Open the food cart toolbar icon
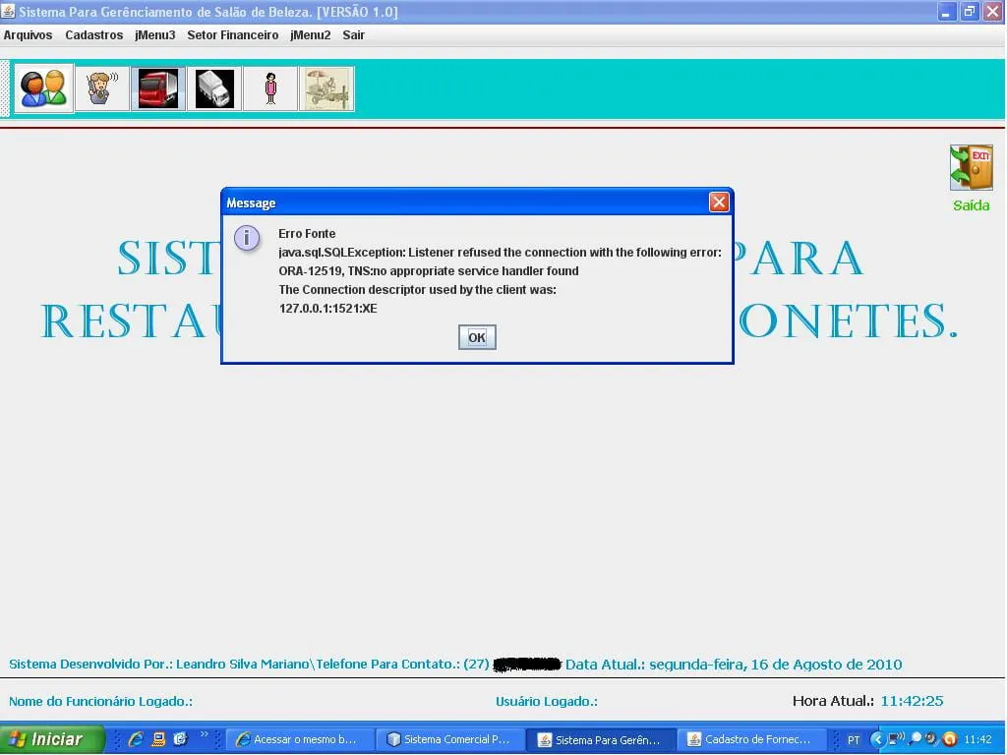 pos(326,88)
